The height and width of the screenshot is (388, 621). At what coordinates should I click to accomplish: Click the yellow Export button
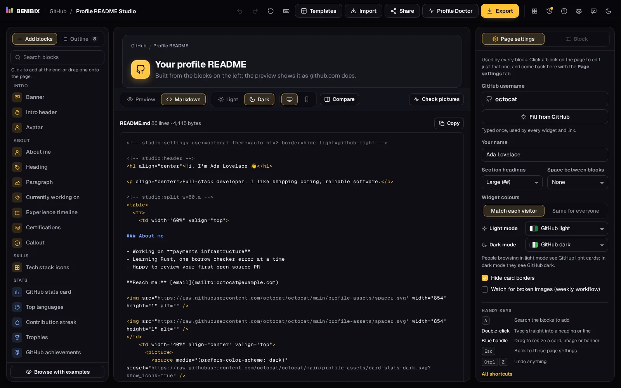(x=500, y=11)
